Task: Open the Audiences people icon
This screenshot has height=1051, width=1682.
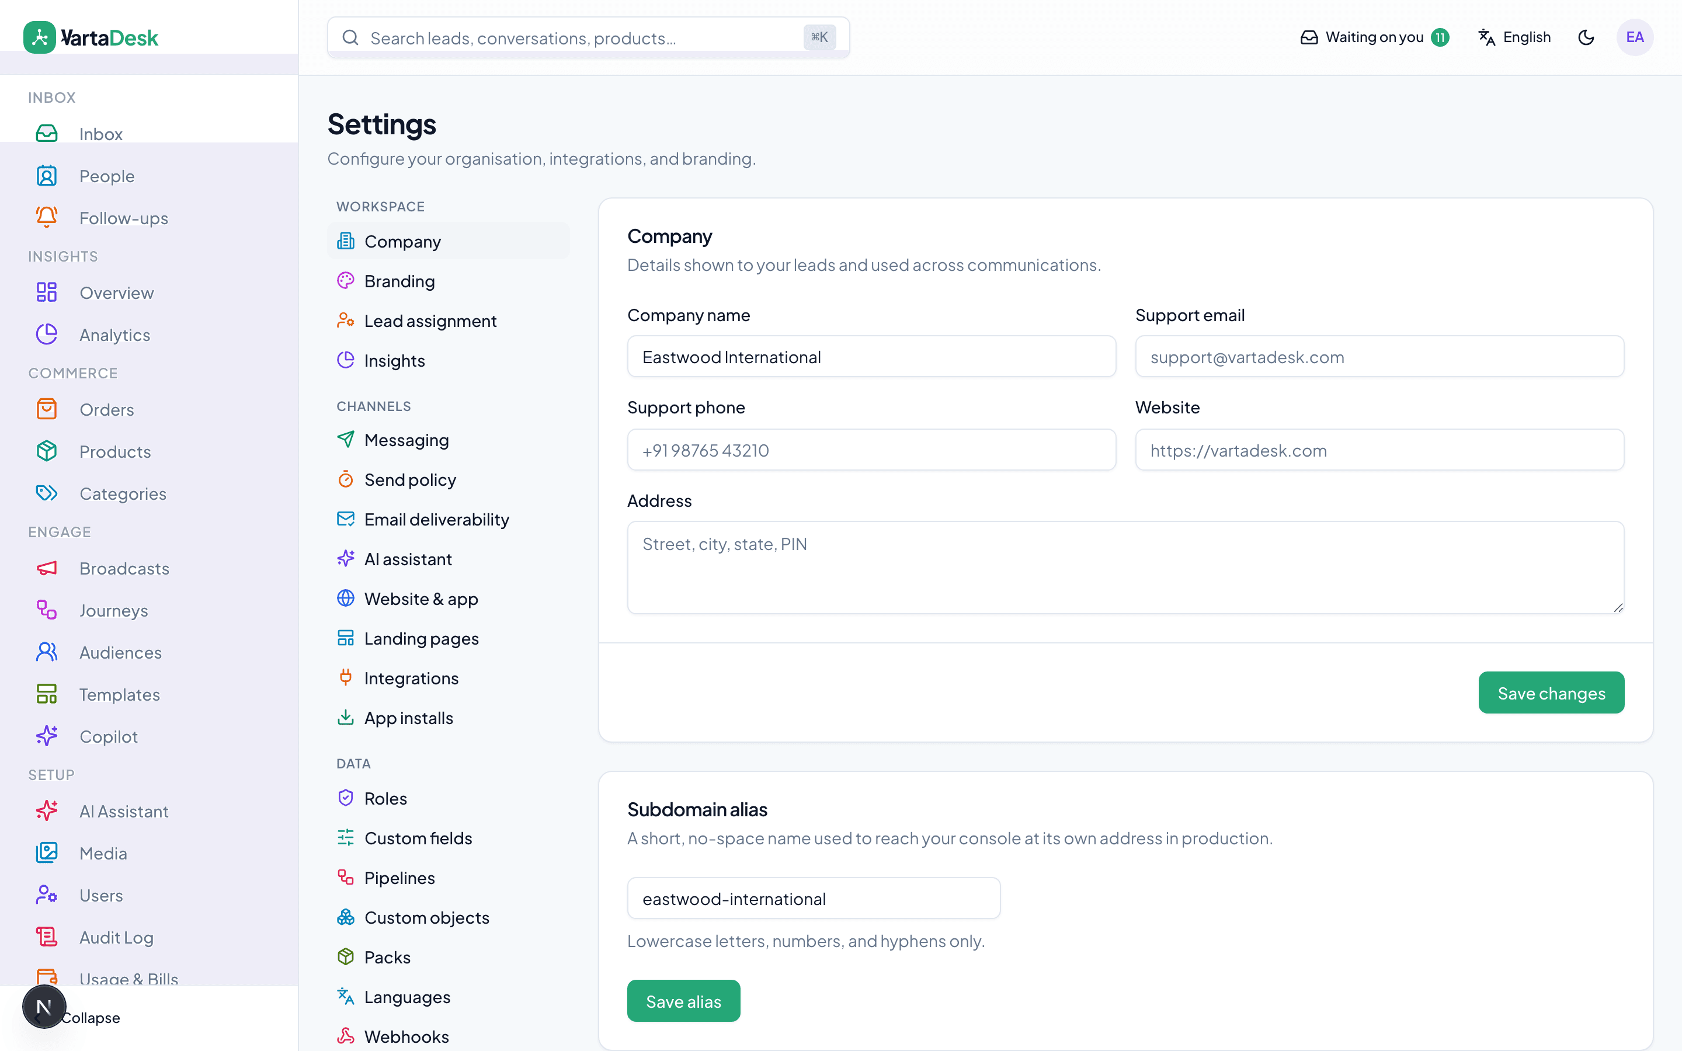Action: [x=47, y=652]
